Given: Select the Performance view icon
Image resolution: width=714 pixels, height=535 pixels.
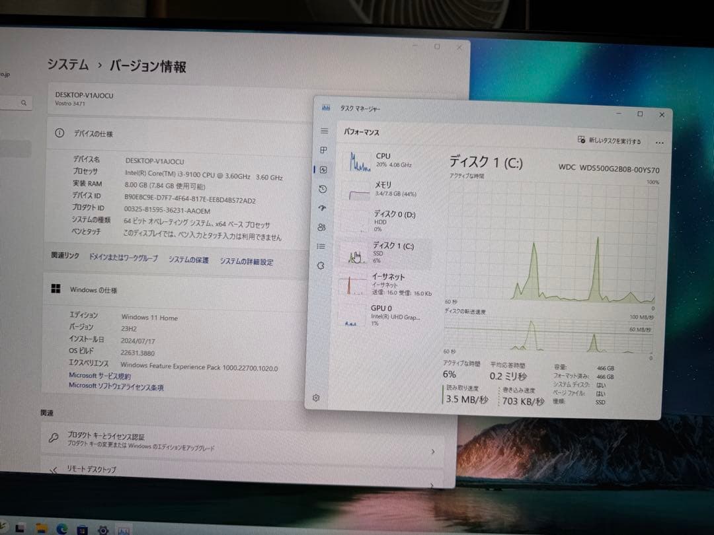Looking at the screenshot, I should 323,169.
